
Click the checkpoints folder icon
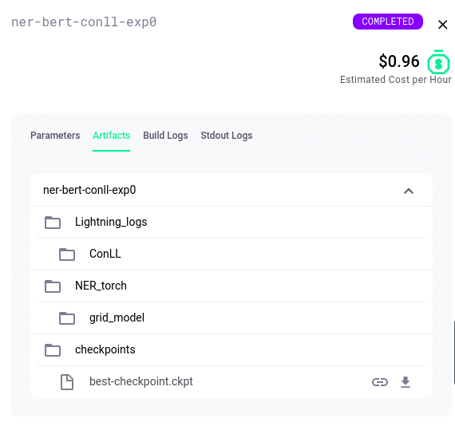tap(53, 350)
